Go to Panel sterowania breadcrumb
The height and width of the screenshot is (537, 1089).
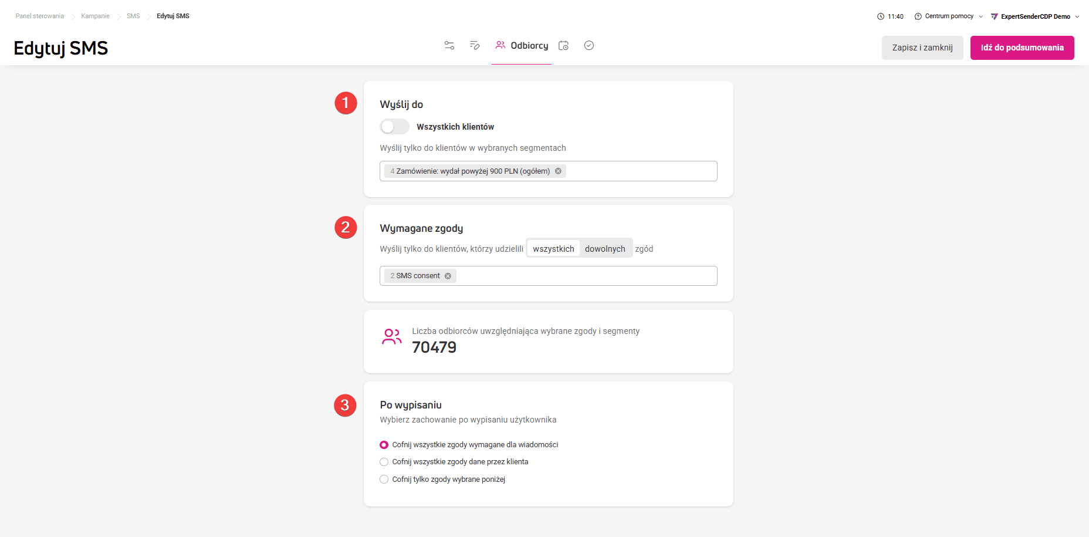coord(40,16)
